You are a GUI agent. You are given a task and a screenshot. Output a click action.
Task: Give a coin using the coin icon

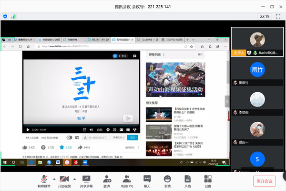pos(43,148)
